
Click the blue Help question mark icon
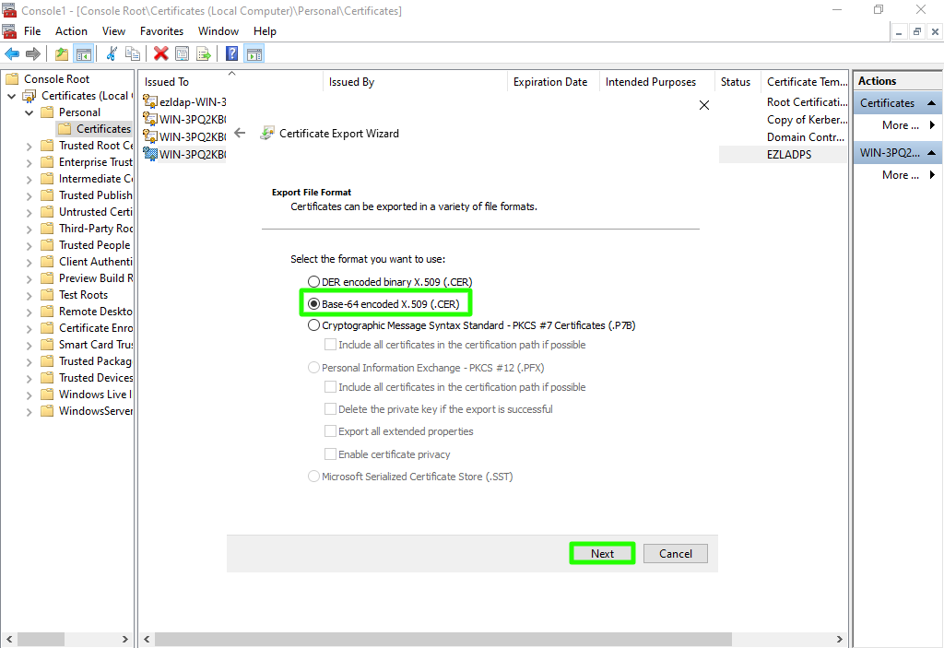coord(232,54)
